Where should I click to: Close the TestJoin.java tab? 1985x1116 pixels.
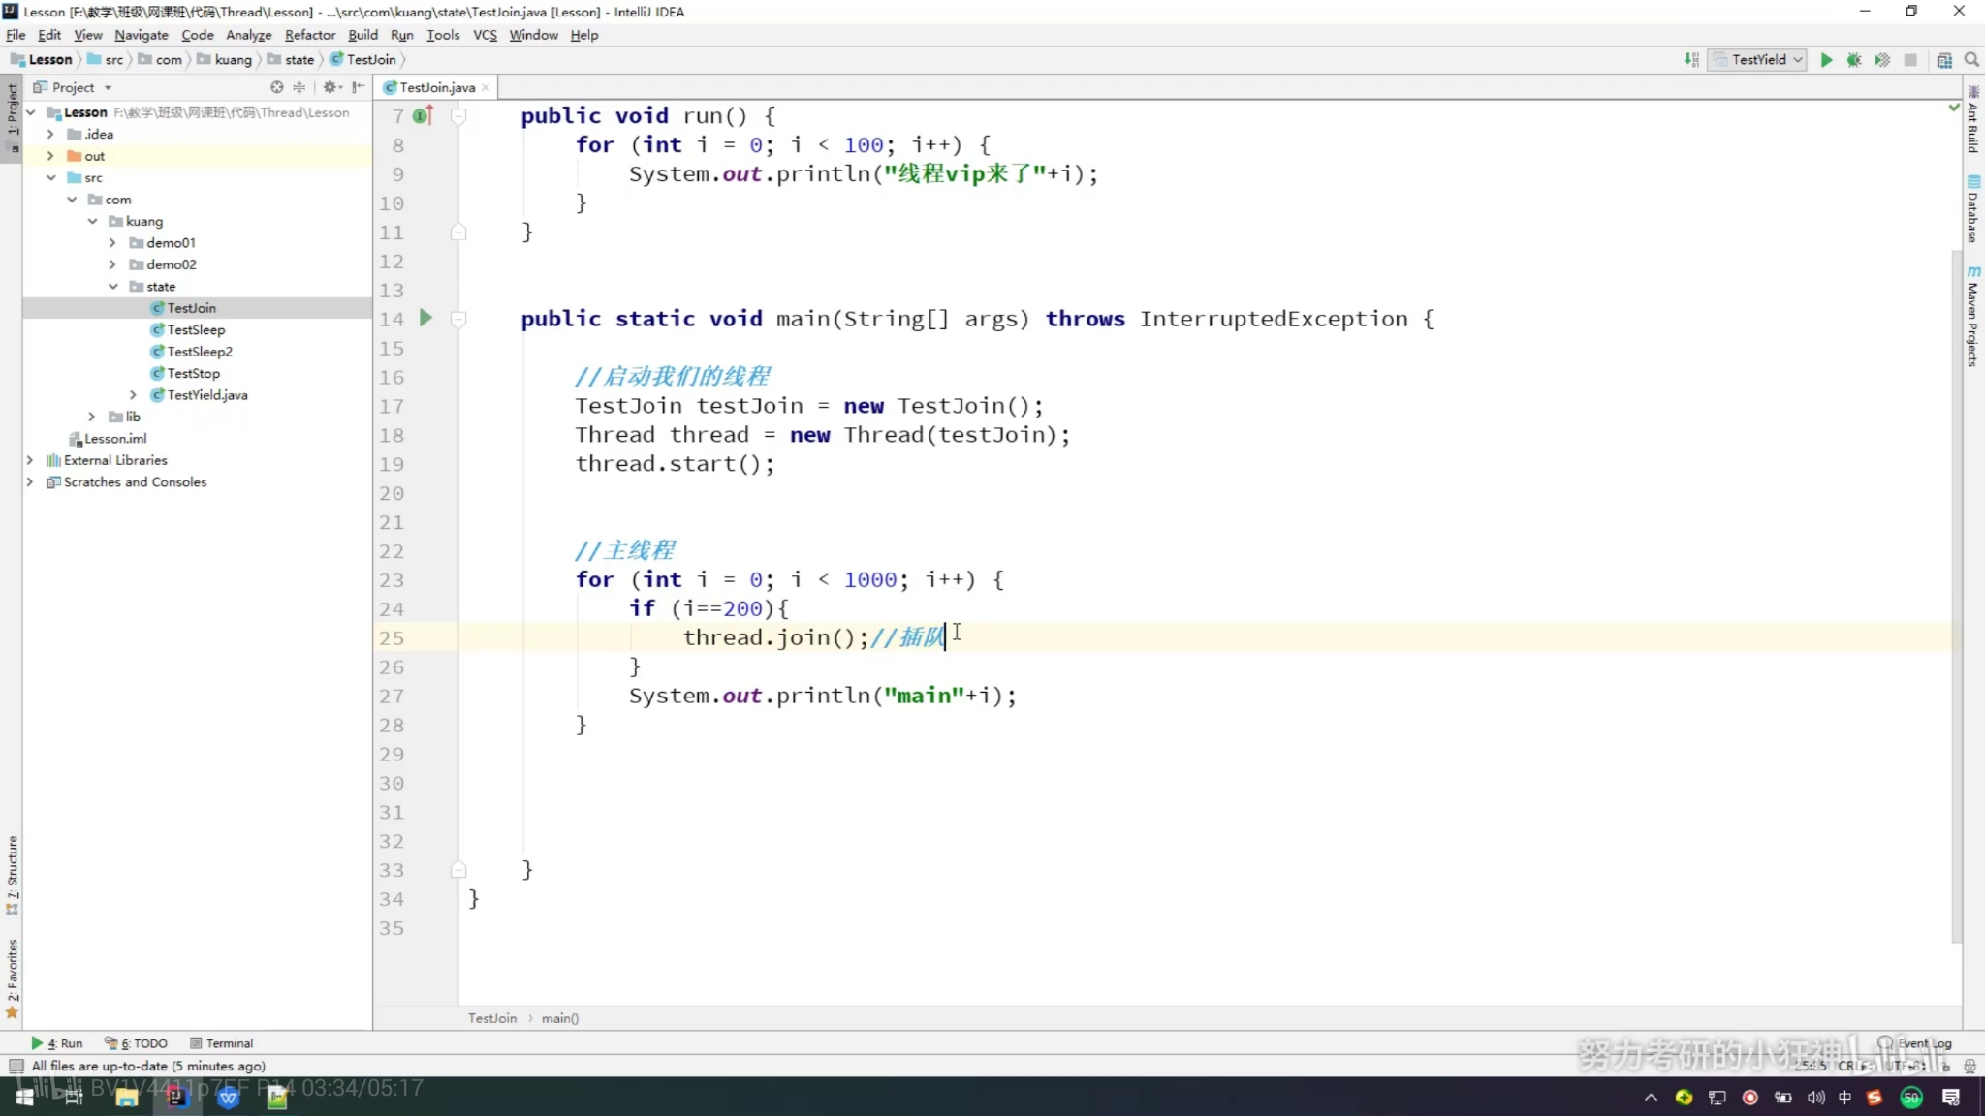tap(486, 87)
